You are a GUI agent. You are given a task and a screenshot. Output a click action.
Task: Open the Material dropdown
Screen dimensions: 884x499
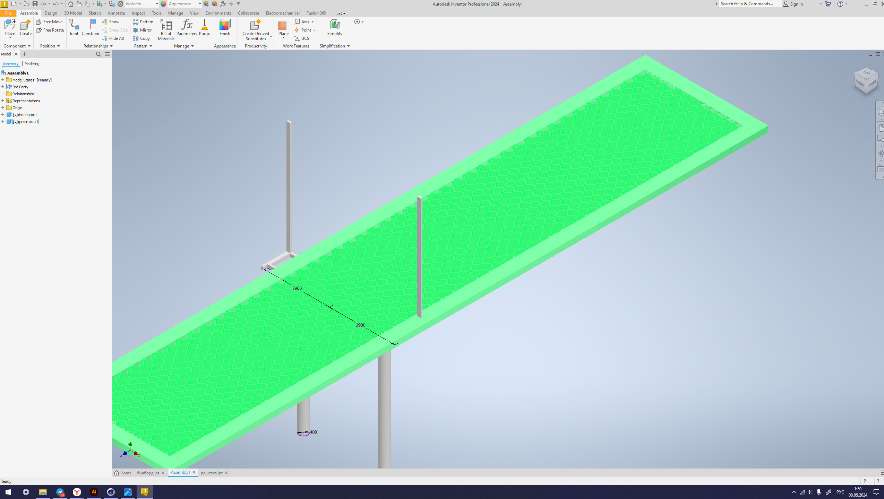point(157,4)
